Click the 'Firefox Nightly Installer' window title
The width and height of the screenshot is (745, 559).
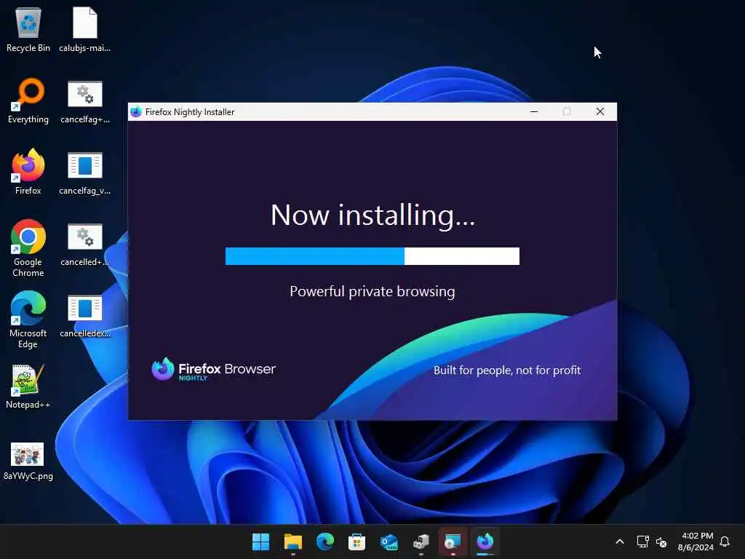[190, 112]
